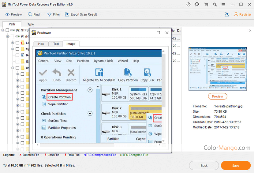The height and width of the screenshot is (173, 254).
Task: Click the Preview button under thumbnail
Action: [x=217, y=96]
